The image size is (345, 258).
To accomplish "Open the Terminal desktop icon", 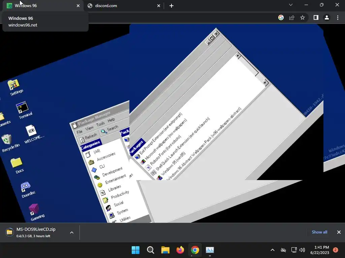I will pyautogui.click(x=23, y=110).
